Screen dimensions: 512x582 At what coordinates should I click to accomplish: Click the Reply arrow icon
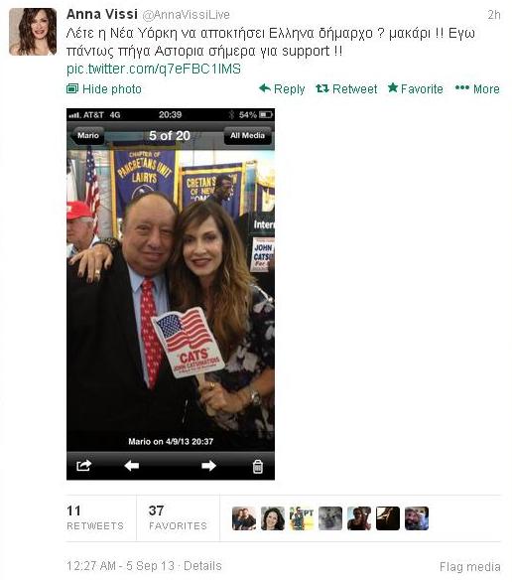[264, 88]
